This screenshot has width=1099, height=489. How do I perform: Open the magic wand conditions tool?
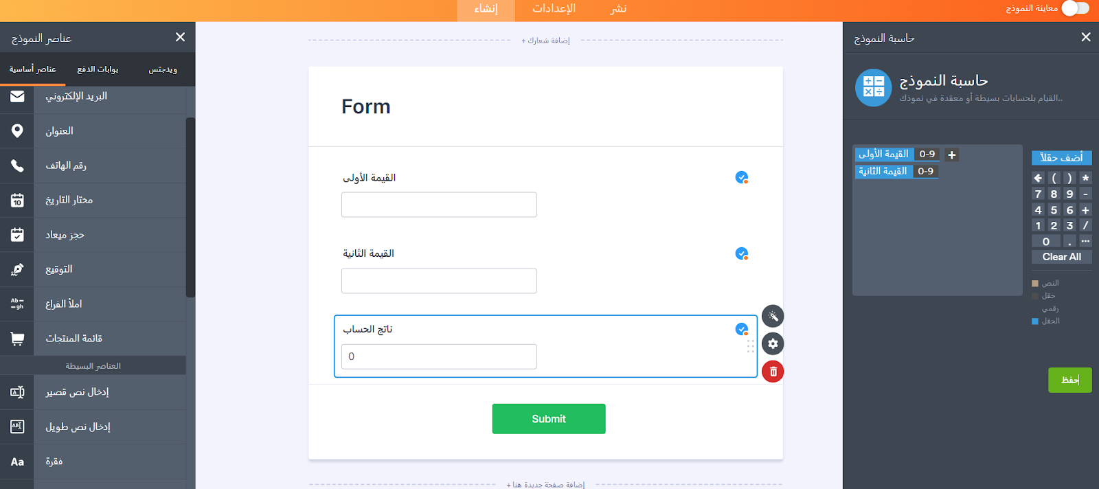tap(773, 316)
